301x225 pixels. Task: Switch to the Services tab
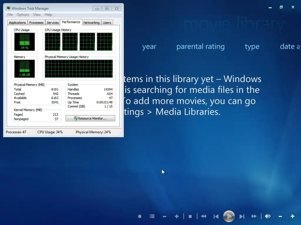(x=53, y=23)
